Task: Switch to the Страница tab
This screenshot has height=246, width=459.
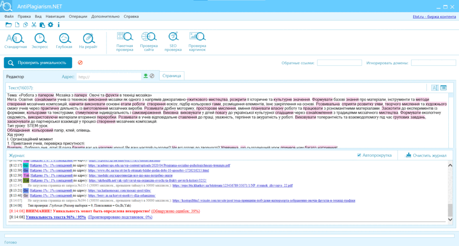Action: [171, 76]
